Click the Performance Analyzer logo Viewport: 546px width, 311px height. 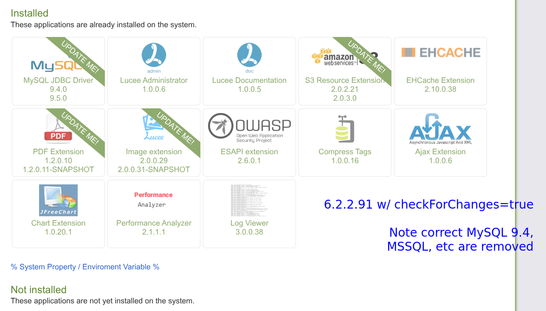(x=153, y=200)
